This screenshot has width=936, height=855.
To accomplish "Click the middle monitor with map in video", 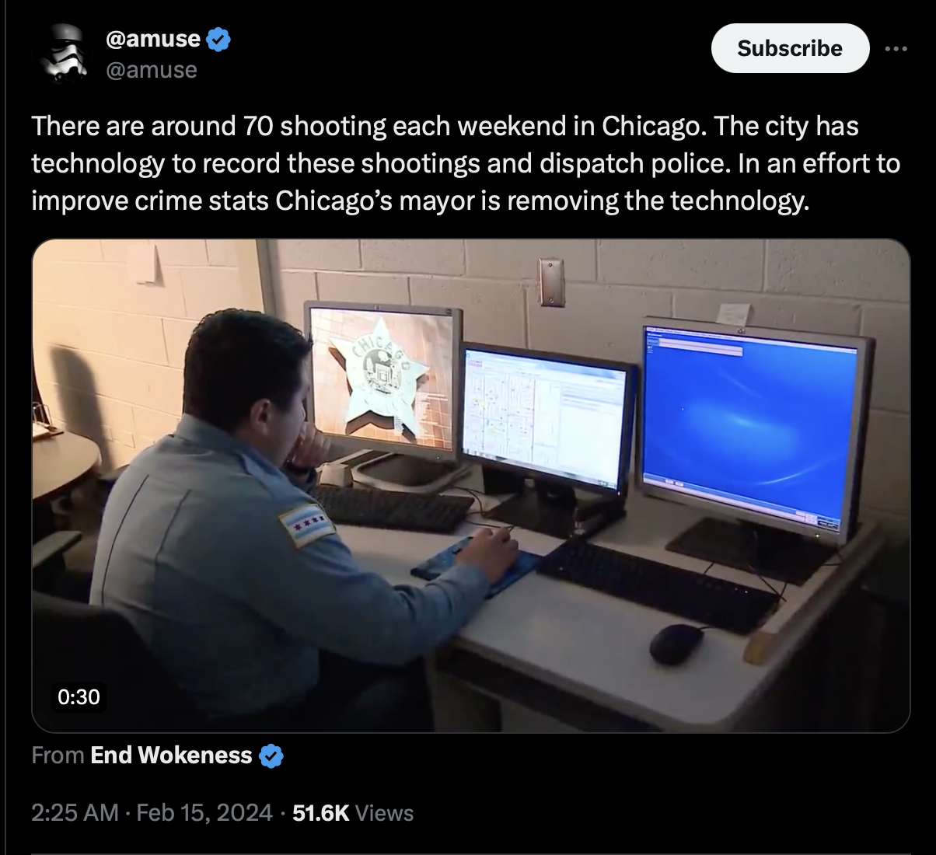I will point(545,419).
